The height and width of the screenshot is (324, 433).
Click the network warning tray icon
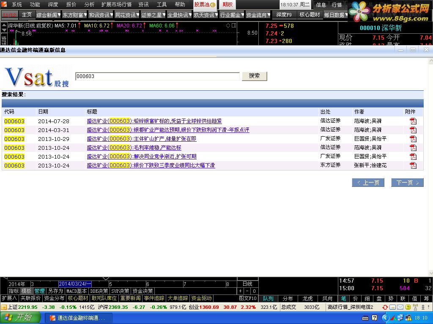[x=408, y=318]
